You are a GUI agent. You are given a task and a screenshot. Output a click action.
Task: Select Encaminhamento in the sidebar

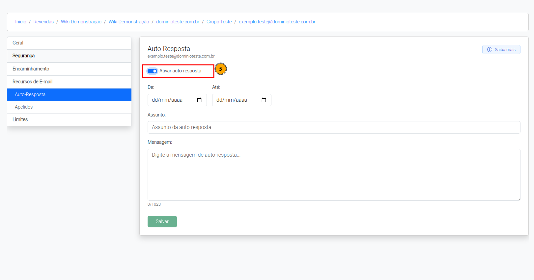click(69, 69)
